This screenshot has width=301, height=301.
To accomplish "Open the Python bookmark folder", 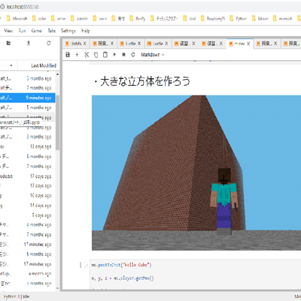I will [239, 19].
